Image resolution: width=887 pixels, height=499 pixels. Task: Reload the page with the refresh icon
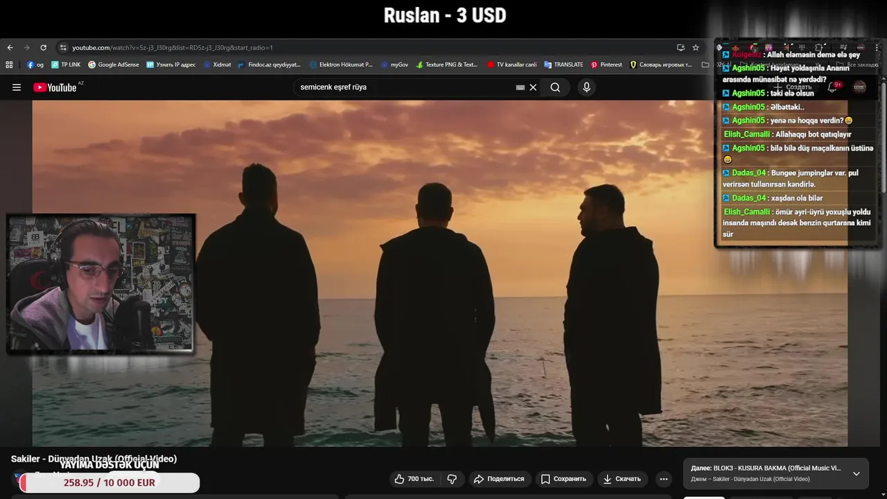(43, 48)
